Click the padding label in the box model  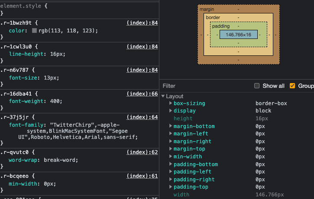(x=221, y=26)
